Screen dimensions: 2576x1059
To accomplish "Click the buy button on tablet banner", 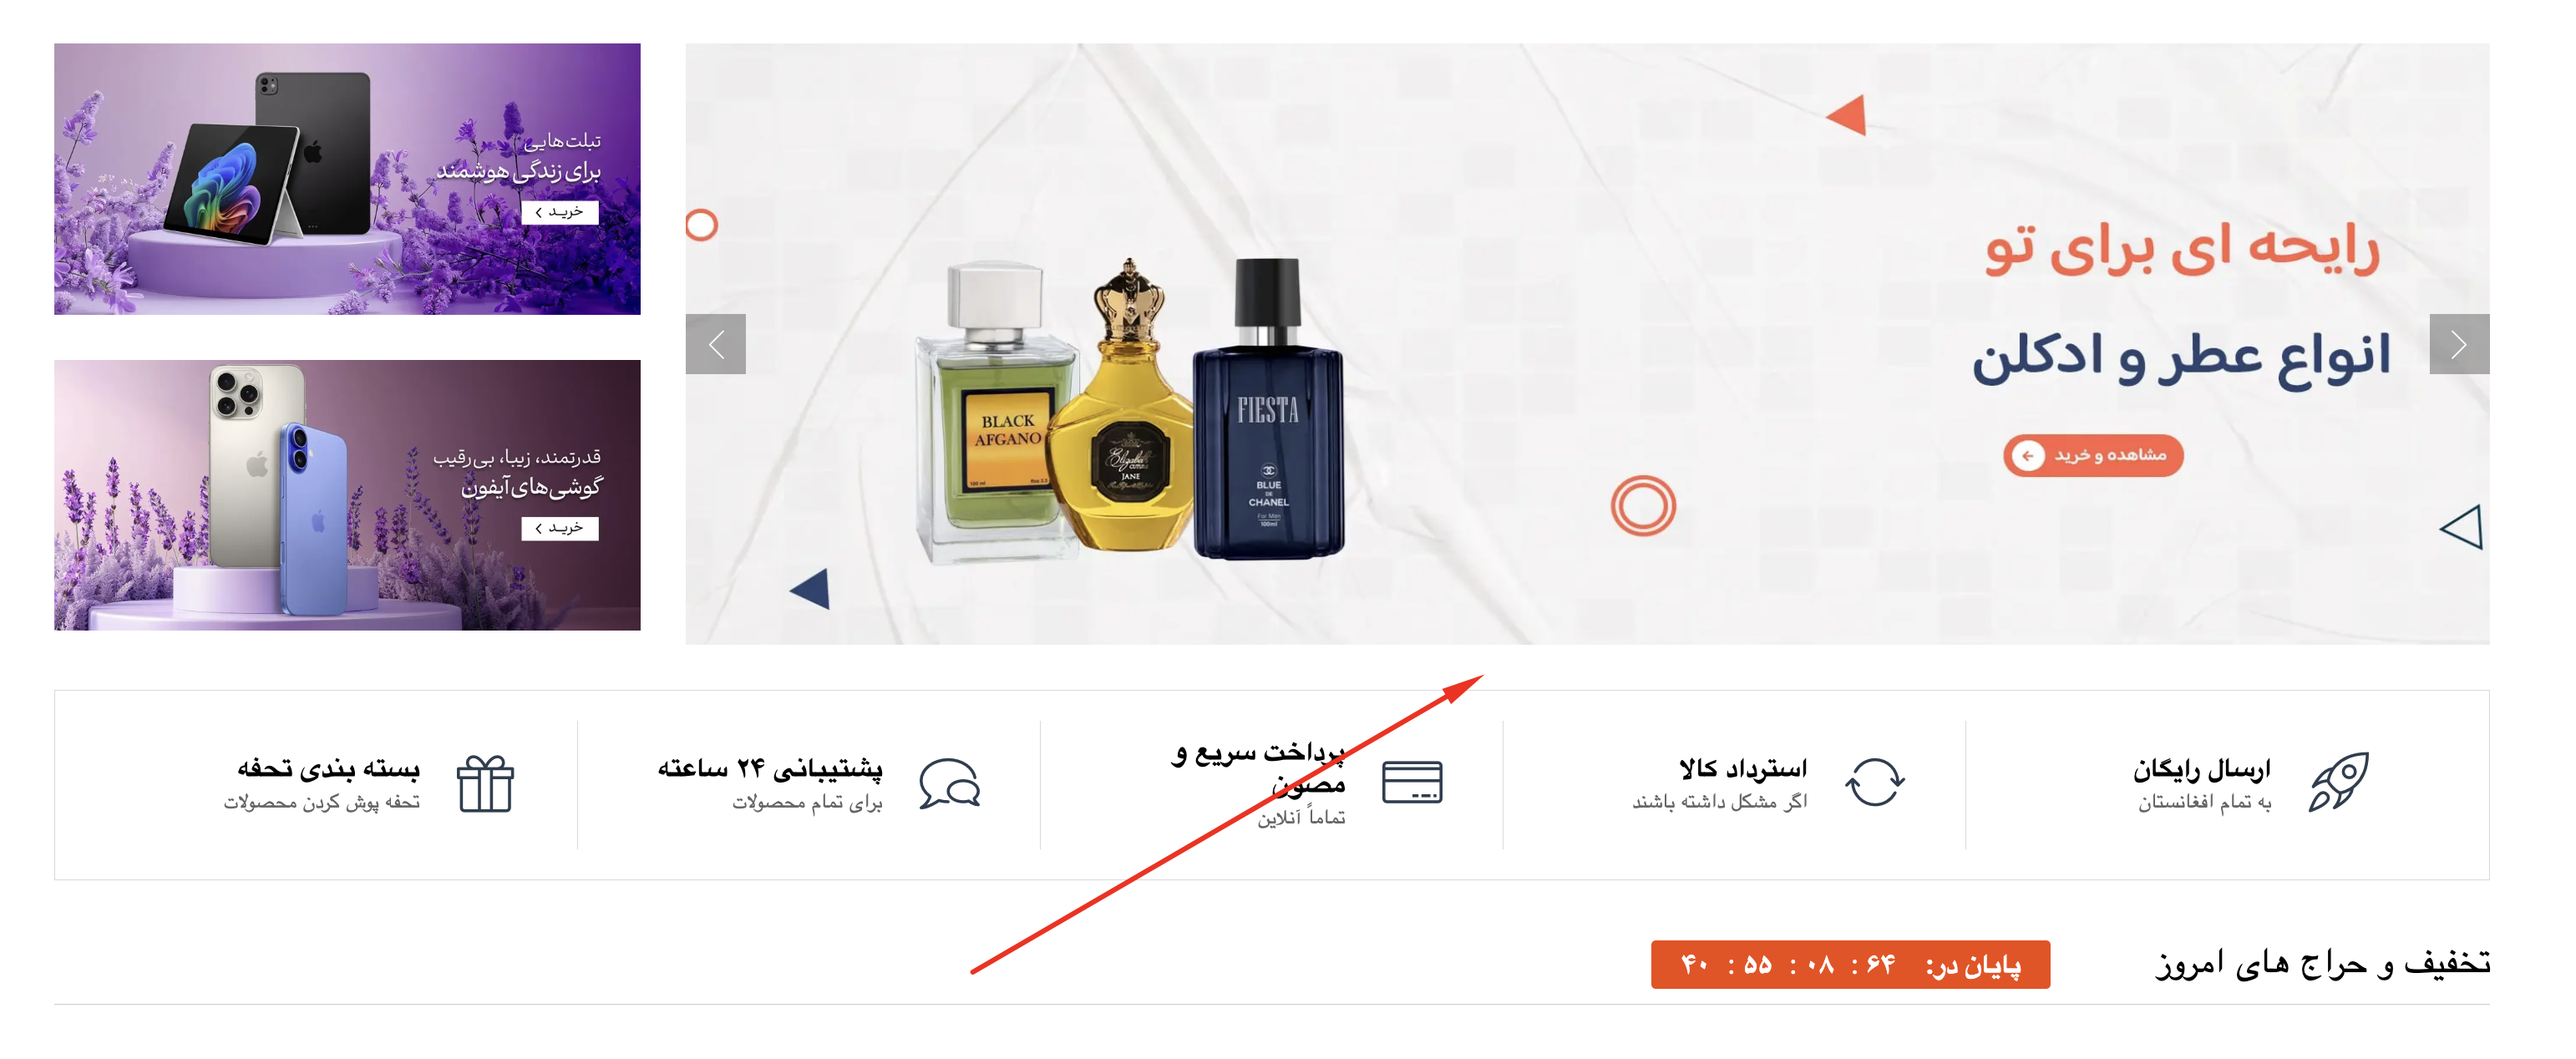I will 560,212.
